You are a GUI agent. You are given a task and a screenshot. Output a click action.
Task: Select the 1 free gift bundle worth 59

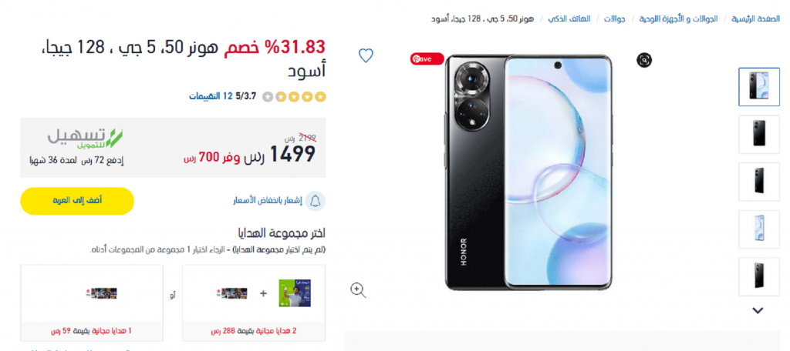[x=92, y=303]
